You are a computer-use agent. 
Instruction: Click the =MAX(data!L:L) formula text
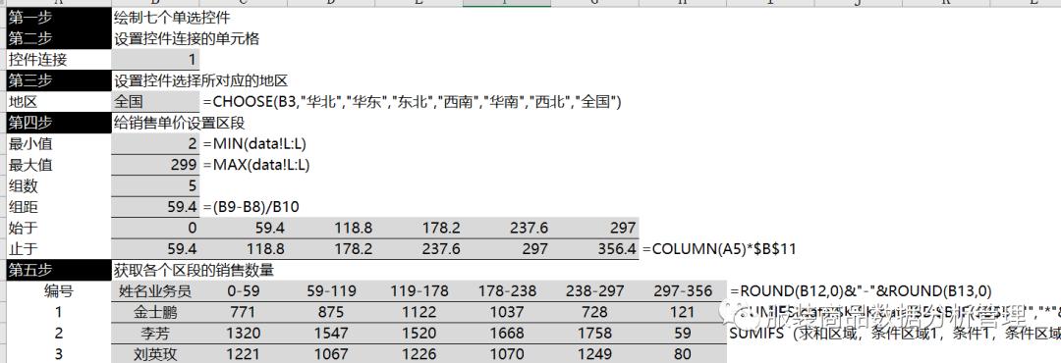[x=255, y=165]
